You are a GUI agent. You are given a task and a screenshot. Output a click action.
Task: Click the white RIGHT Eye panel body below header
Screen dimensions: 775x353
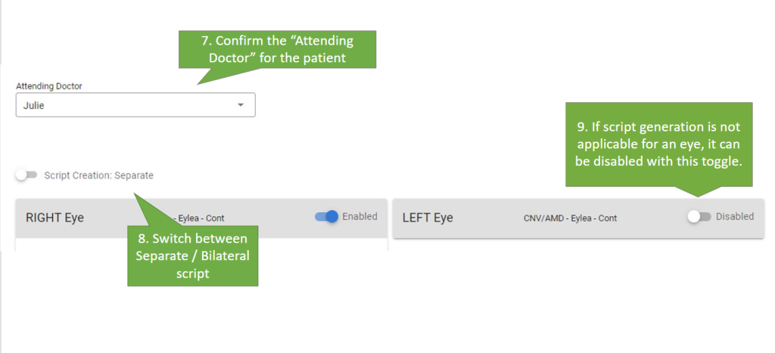click(x=201, y=244)
